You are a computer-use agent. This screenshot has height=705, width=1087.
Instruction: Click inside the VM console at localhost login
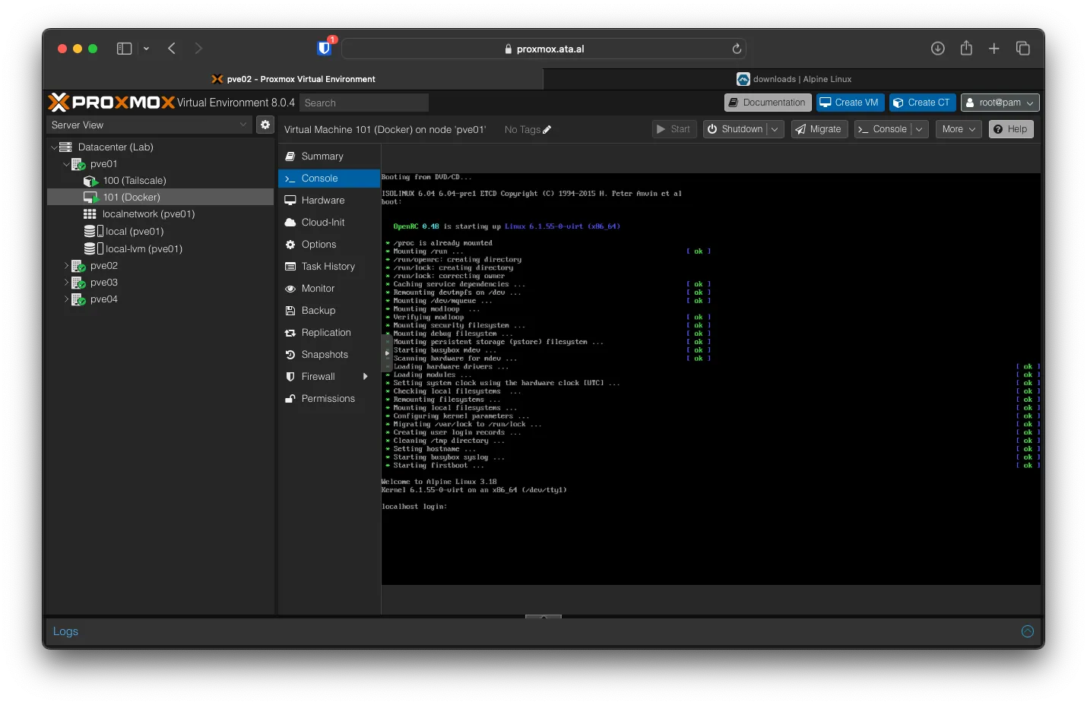pos(414,507)
